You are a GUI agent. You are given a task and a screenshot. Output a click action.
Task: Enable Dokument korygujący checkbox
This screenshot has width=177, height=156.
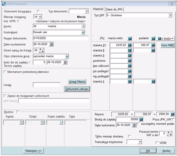[x=38, y=11]
